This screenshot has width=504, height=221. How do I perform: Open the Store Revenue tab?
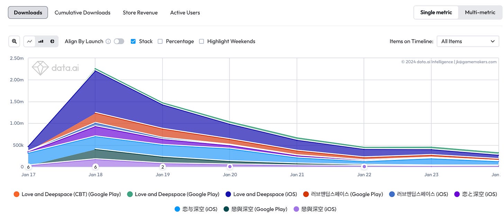(140, 12)
